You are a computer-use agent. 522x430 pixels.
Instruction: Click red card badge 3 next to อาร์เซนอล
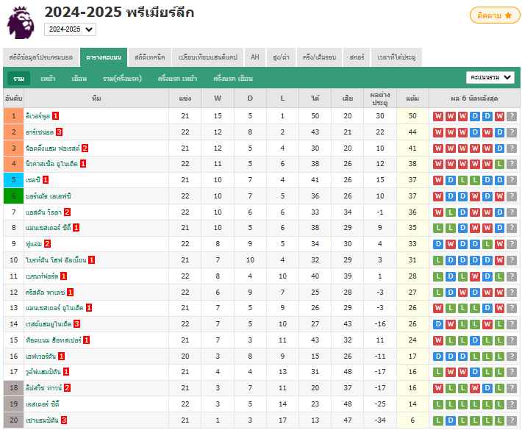point(59,132)
